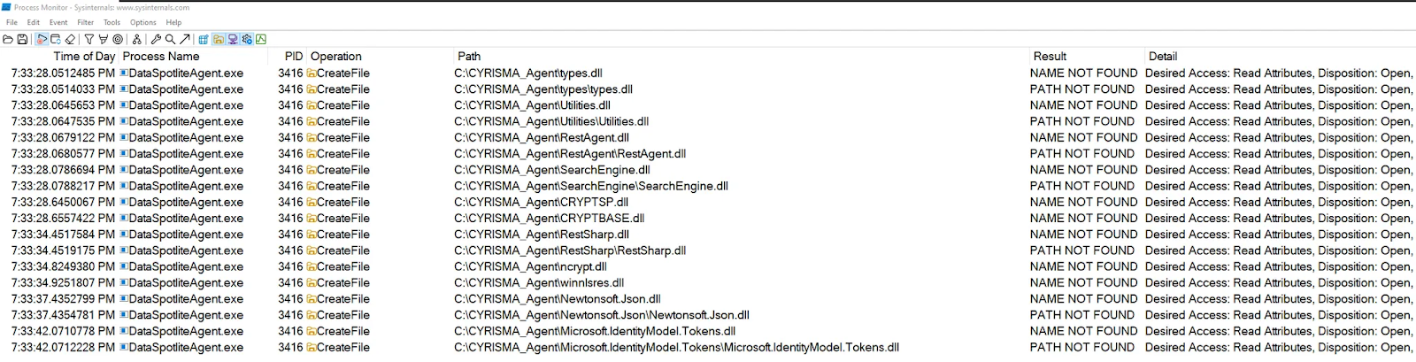Toggle Show Registry Activity icon
The image size is (1416, 362).
(x=204, y=39)
